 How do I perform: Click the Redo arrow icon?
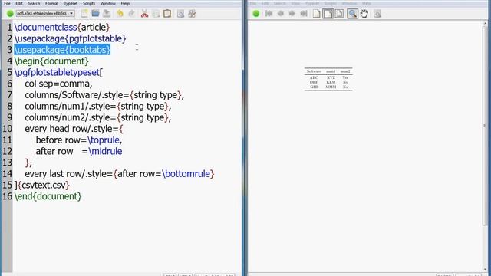[131, 14]
